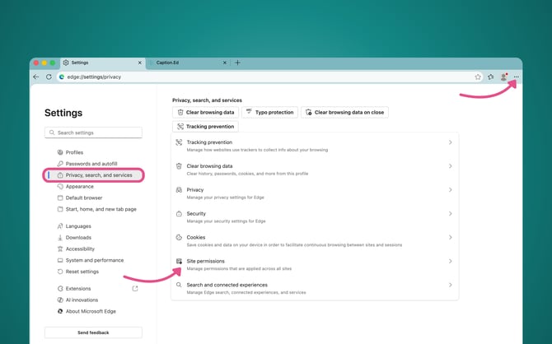Open the Edge three-dots settings menu

click(x=517, y=77)
